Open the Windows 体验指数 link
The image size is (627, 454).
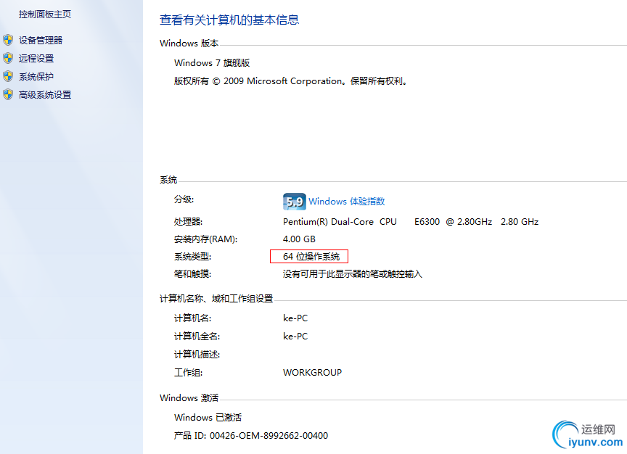347,202
